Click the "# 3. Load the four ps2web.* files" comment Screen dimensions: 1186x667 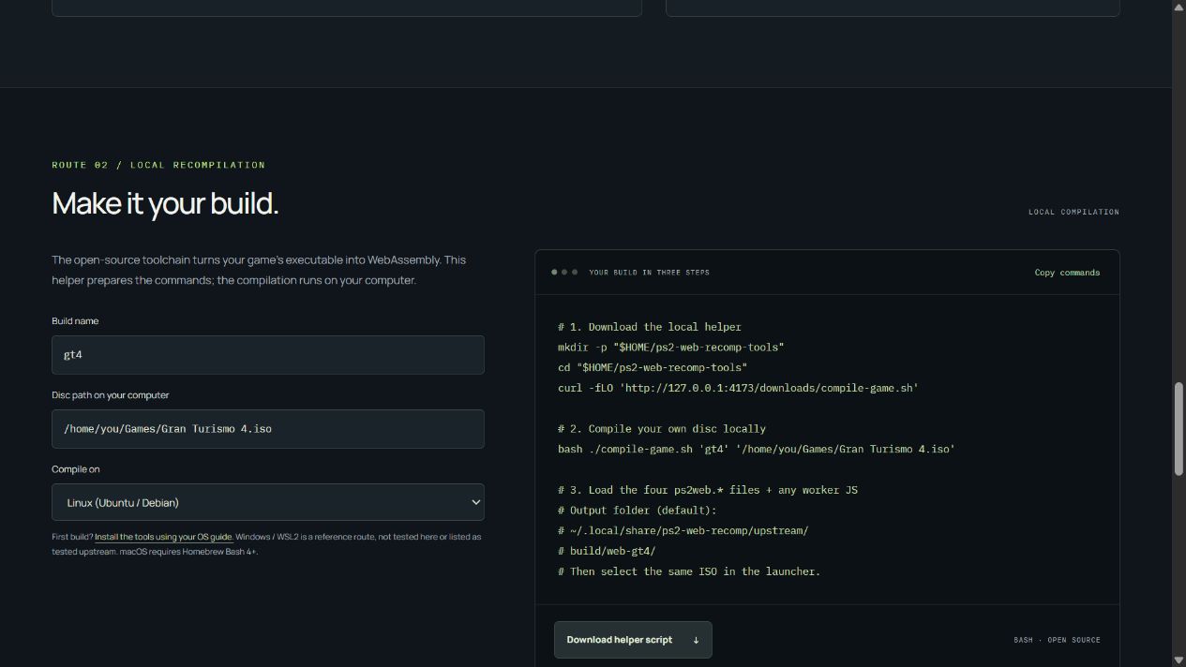708,490
